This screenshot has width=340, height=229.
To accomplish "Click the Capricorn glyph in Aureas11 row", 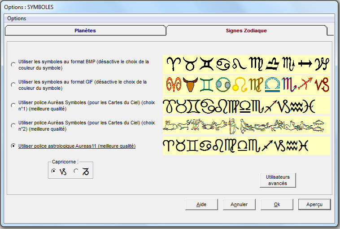I will click(x=280, y=146).
